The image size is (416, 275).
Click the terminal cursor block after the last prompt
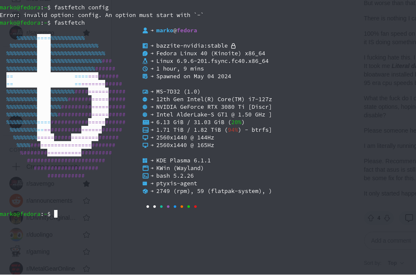click(56, 214)
